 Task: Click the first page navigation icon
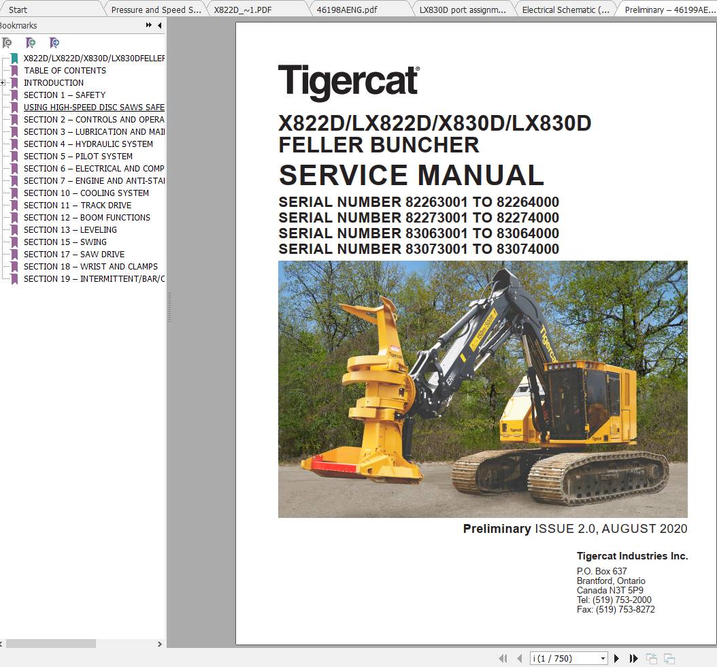point(503,658)
